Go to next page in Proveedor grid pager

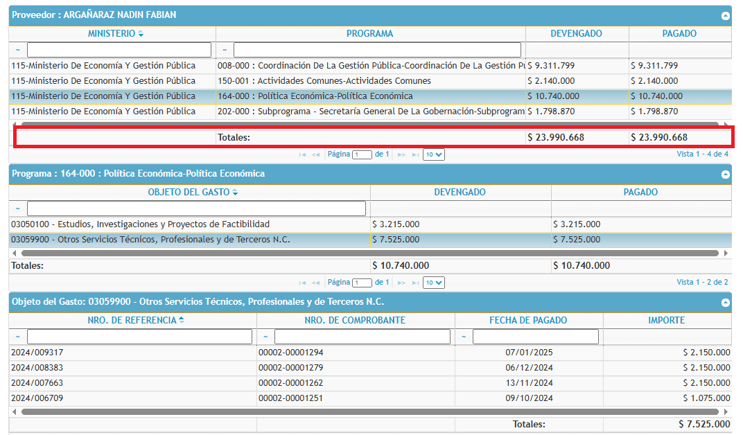point(401,155)
